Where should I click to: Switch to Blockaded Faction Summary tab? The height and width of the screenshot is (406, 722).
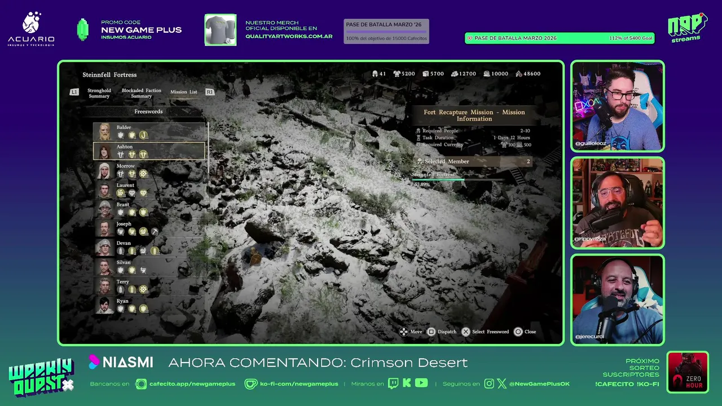click(x=142, y=93)
